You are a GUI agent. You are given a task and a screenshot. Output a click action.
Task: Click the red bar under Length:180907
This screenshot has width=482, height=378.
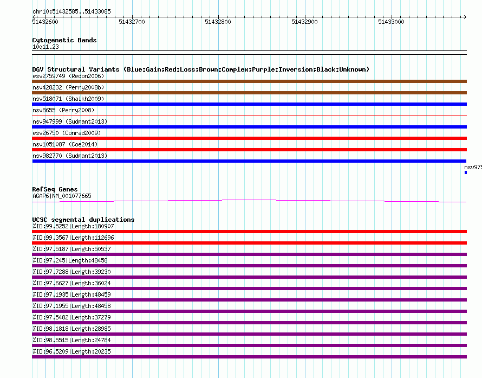(x=249, y=232)
